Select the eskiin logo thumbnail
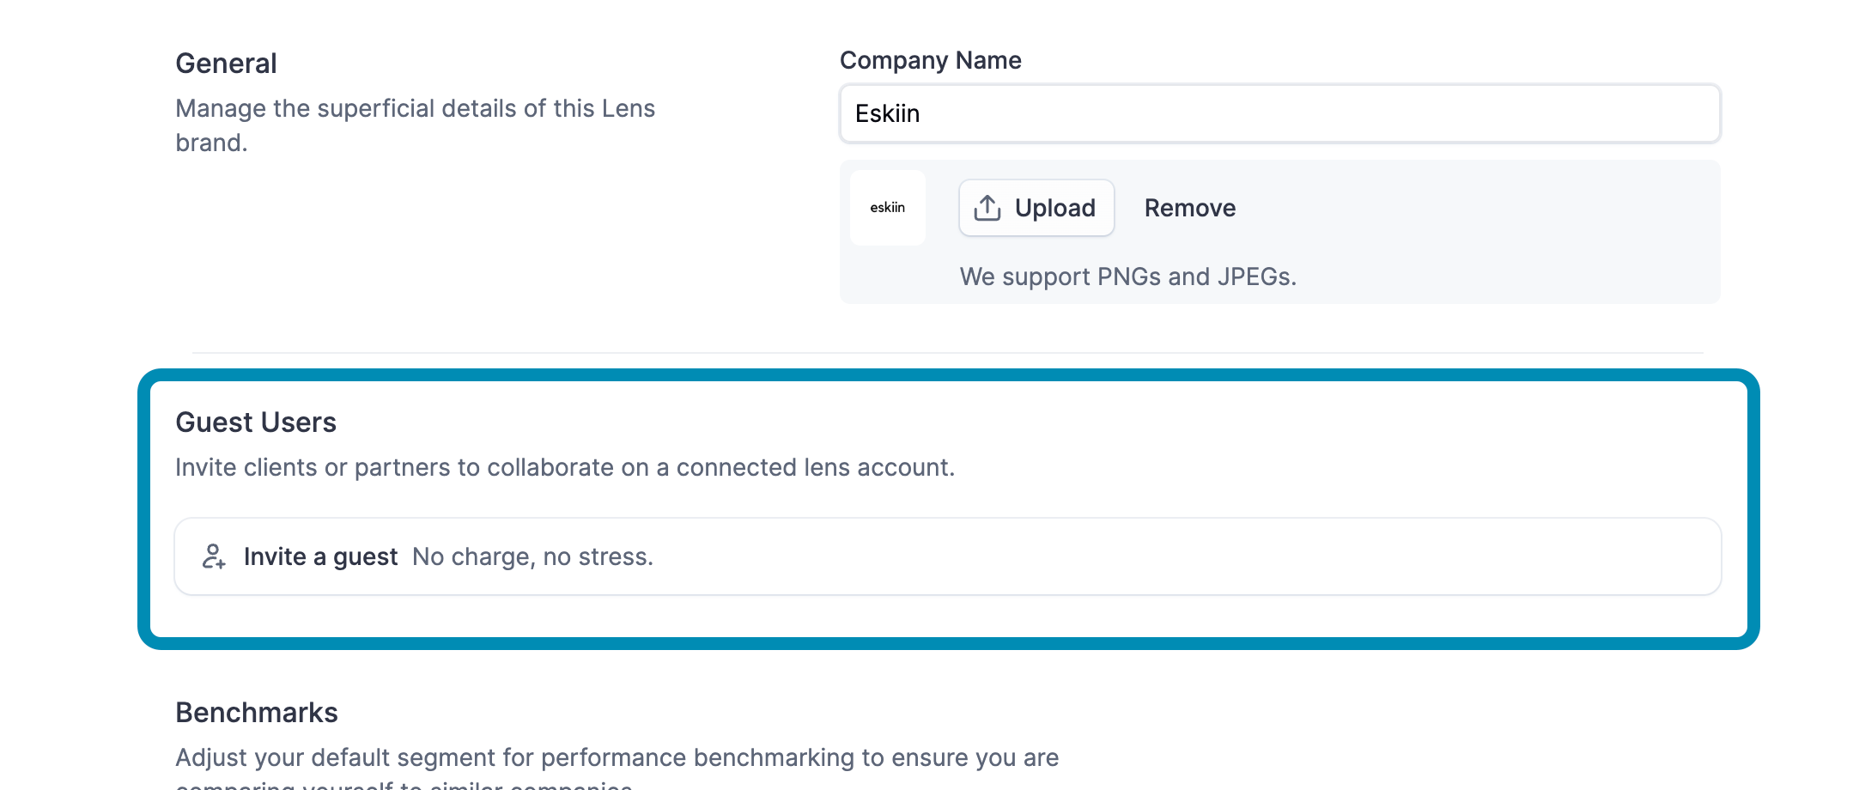Viewport: 1853px width, 790px height. pyautogui.click(x=887, y=208)
